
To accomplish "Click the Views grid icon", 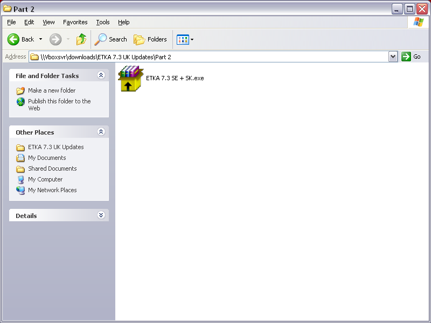I will (183, 39).
